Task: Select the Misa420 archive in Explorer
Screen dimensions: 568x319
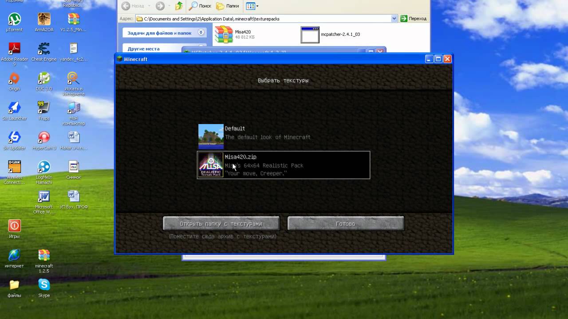Action: click(x=234, y=35)
